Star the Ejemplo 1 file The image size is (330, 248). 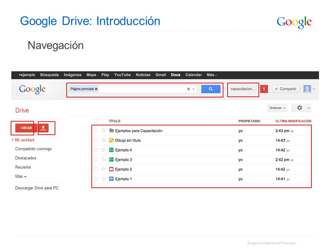[x=103, y=179]
